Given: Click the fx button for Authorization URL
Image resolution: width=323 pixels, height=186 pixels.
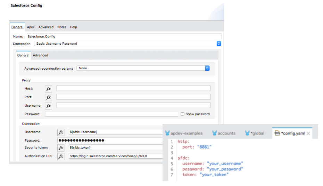Looking at the screenshot, I should pos(61,156).
